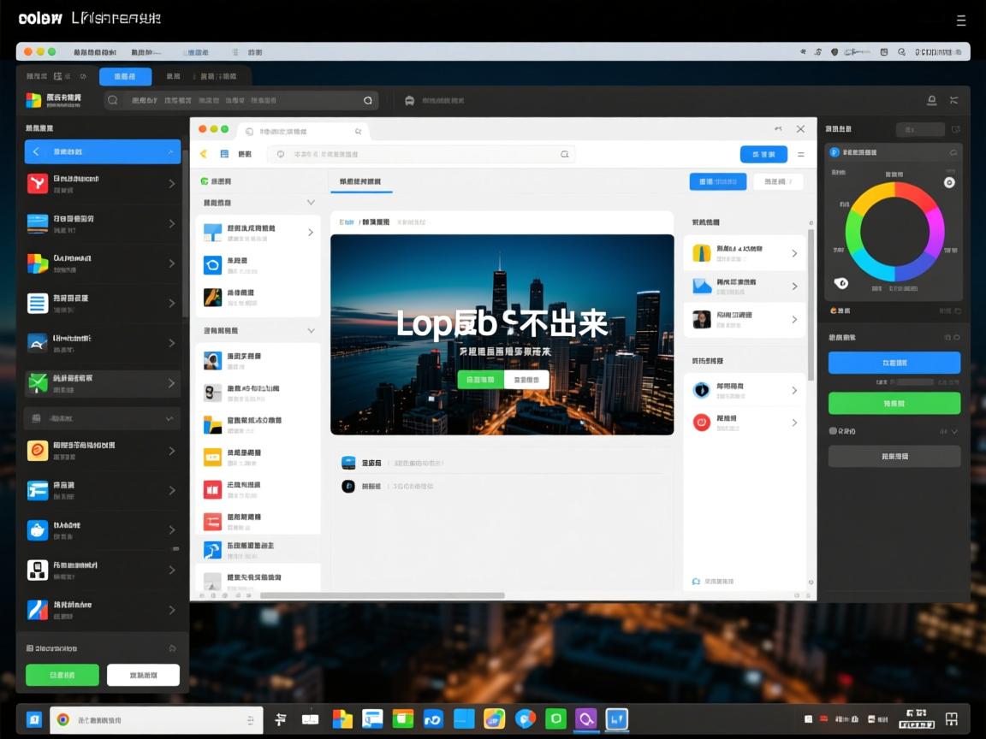The image size is (986, 739).
Task: Pick the green segment of the color wheel
Action: pyautogui.click(x=852, y=227)
